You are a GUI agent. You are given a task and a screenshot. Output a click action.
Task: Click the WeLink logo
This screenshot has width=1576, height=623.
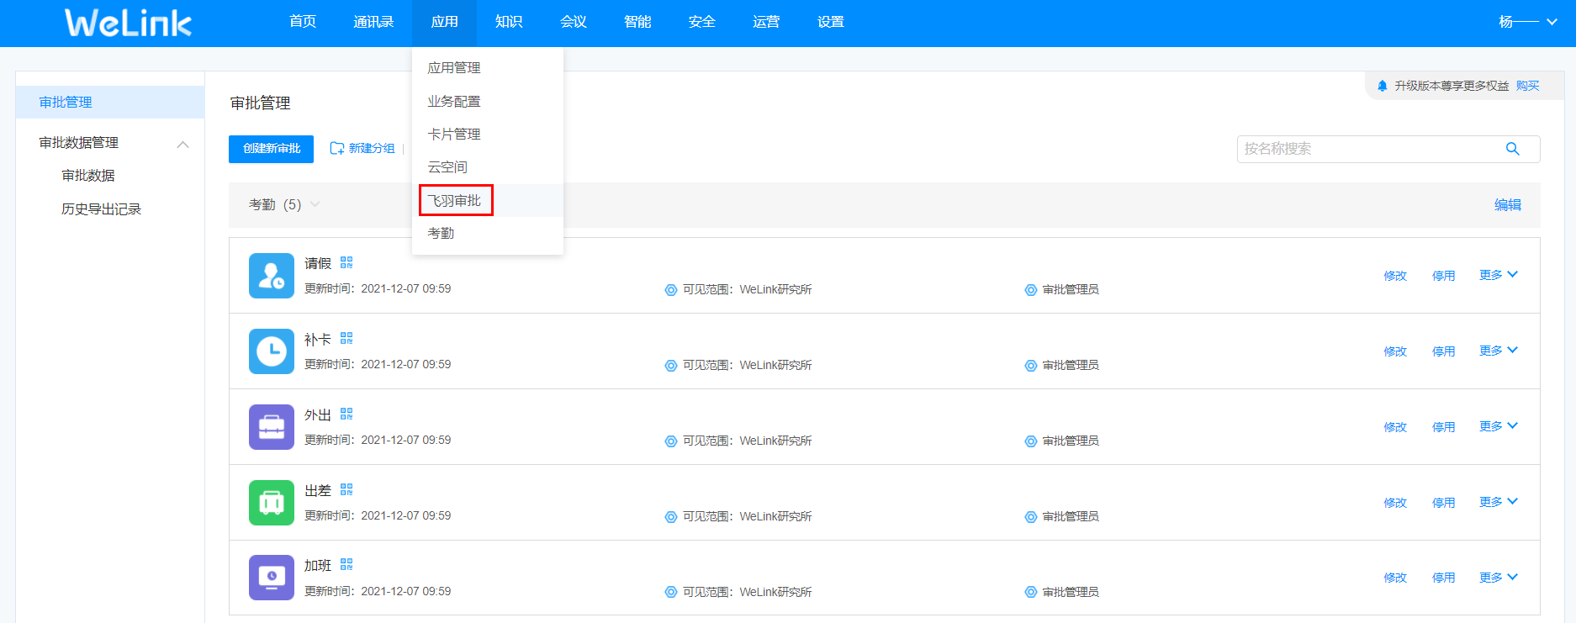[128, 23]
